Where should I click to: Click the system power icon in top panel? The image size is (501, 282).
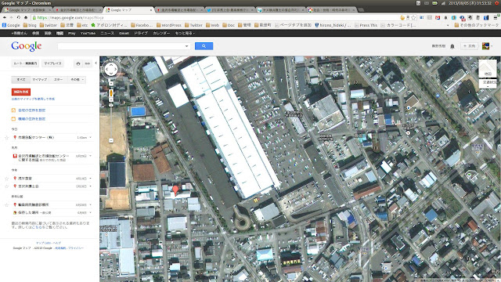(x=496, y=3)
